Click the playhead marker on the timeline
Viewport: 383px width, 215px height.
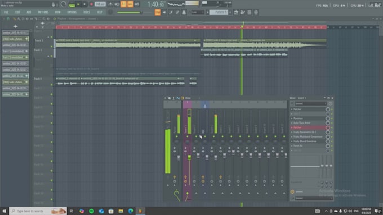pos(242,27)
